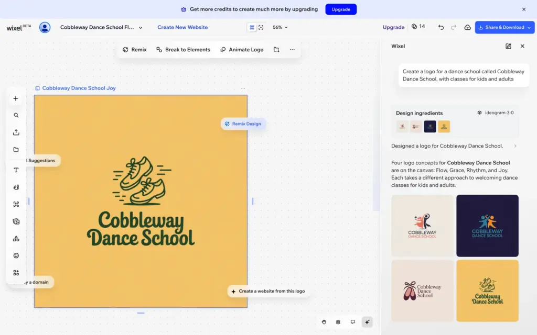The width and height of the screenshot is (537, 335).
Task: Click the Upgrade link in top bar
Action: 393,27
